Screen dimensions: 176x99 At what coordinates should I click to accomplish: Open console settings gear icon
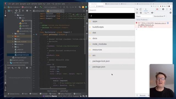click(170, 13)
